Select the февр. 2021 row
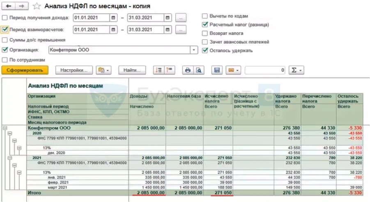Screen dimensions: 370x202 click(195, 182)
